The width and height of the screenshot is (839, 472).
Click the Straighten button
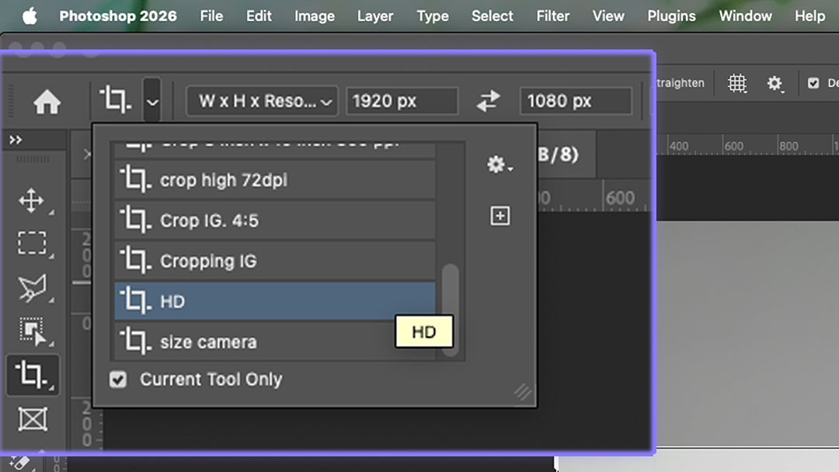tap(680, 83)
